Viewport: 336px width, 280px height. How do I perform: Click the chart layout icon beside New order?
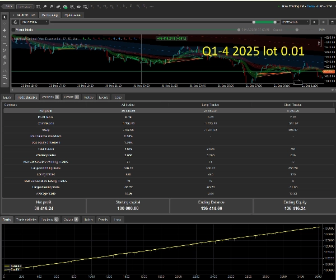pos(38,7)
